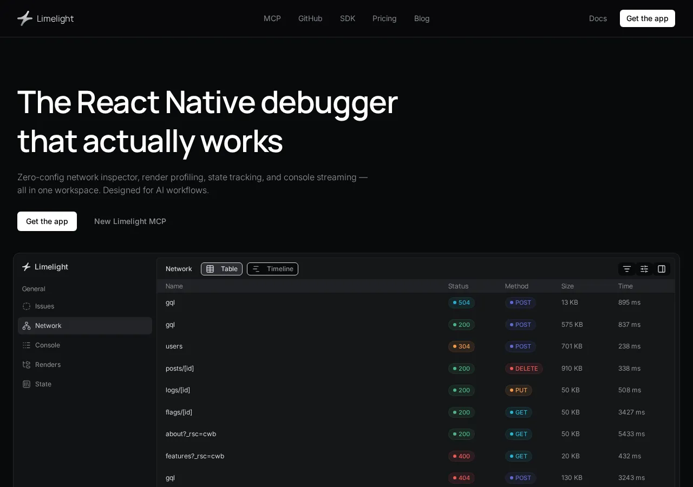Screen dimensions: 693x487
Task: Click the filter icon in the toolbar
Action: (626, 269)
